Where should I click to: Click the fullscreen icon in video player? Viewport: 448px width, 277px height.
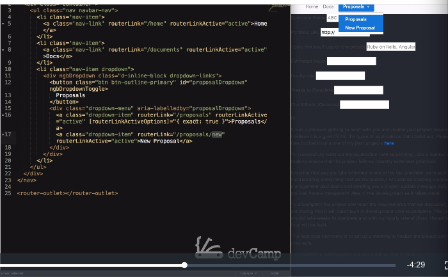pyautogui.click(x=445, y=265)
